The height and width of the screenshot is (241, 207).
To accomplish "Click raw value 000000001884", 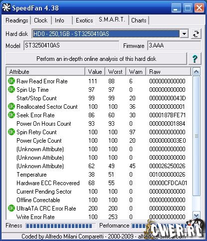I will (x=167, y=123).
